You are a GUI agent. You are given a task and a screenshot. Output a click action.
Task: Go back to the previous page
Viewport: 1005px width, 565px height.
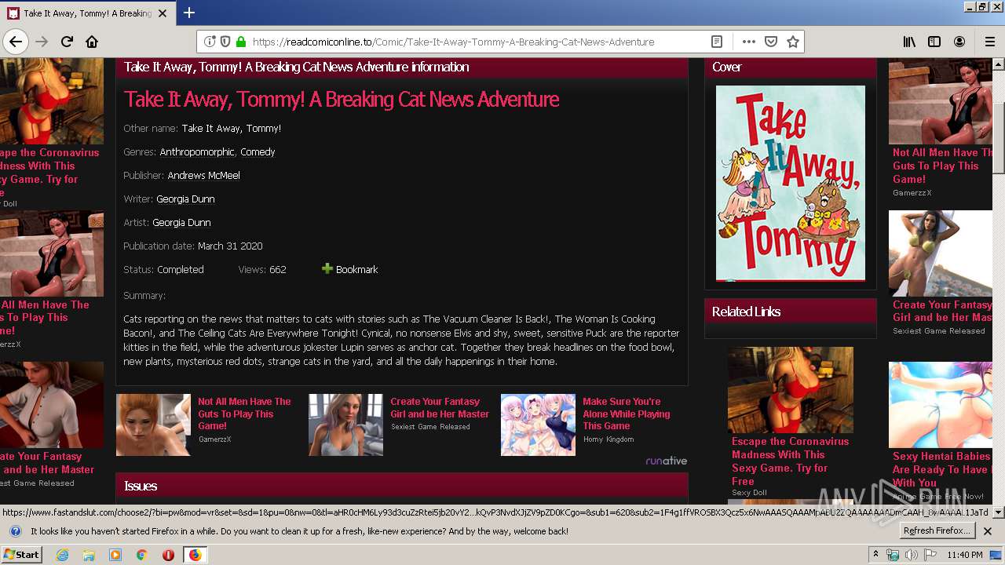[15, 42]
